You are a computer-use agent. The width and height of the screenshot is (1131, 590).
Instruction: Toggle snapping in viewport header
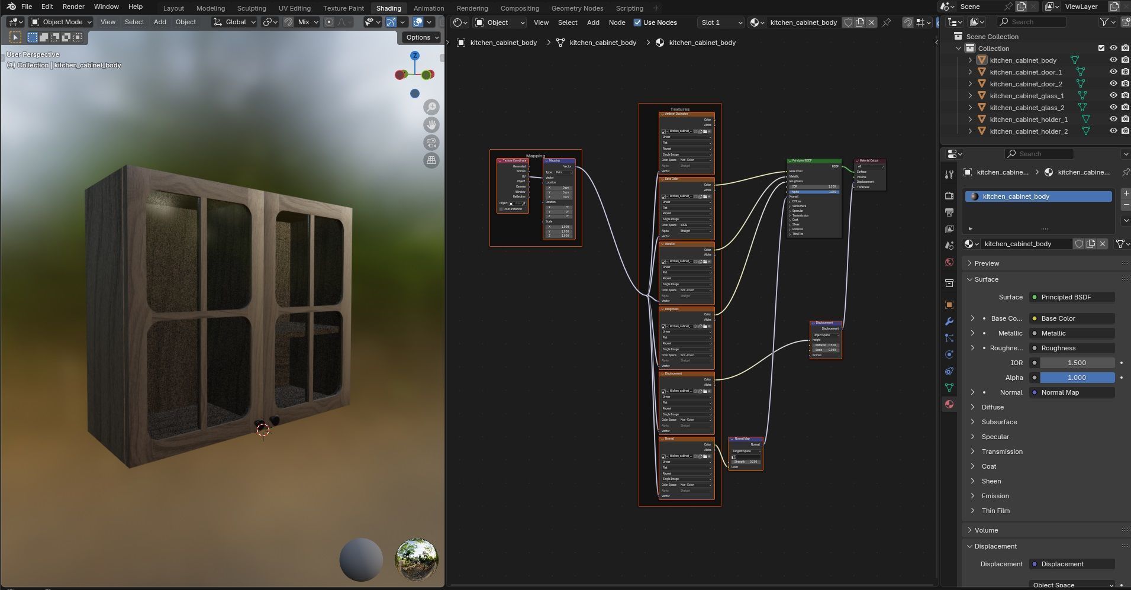coord(288,22)
